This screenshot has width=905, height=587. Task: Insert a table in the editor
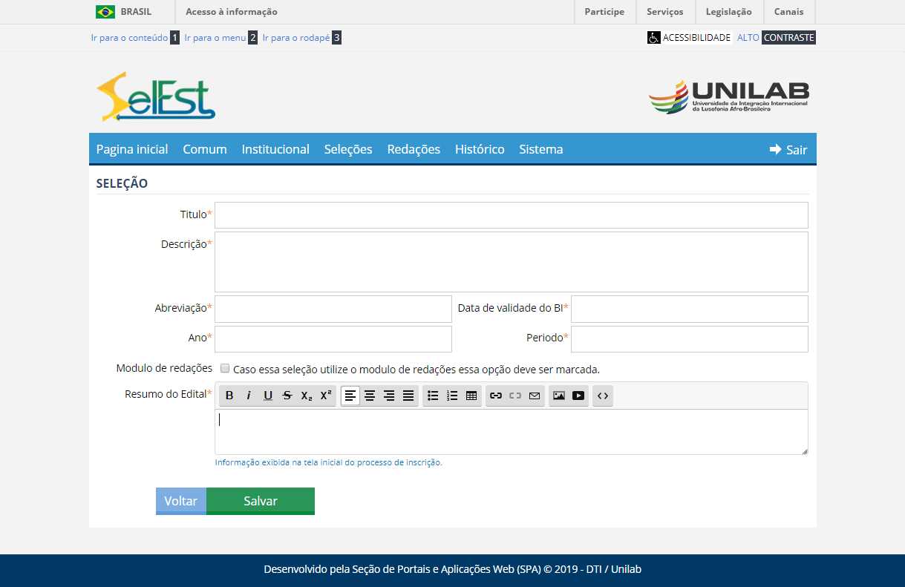[x=471, y=396]
